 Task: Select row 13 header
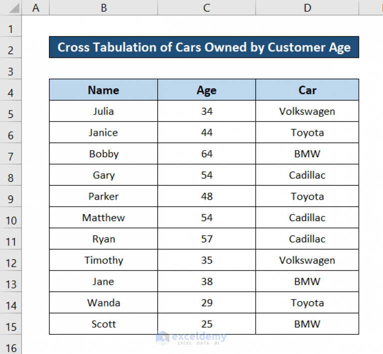coord(11,282)
